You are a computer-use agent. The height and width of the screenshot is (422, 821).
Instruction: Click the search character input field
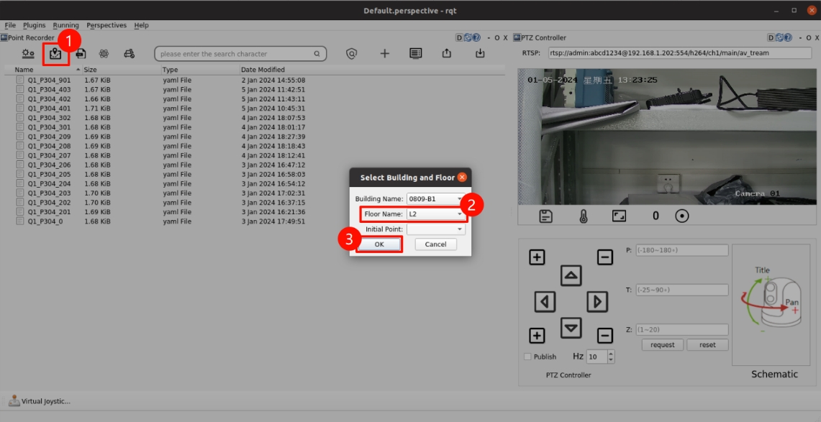[235, 54]
